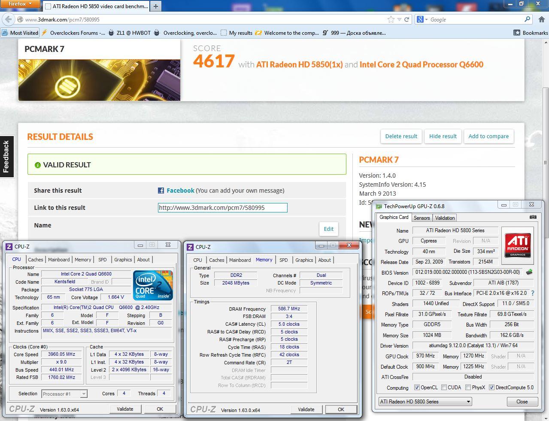Click Close button in GPU-Z
Viewport: 549px width, 421px height.
tap(522, 402)
